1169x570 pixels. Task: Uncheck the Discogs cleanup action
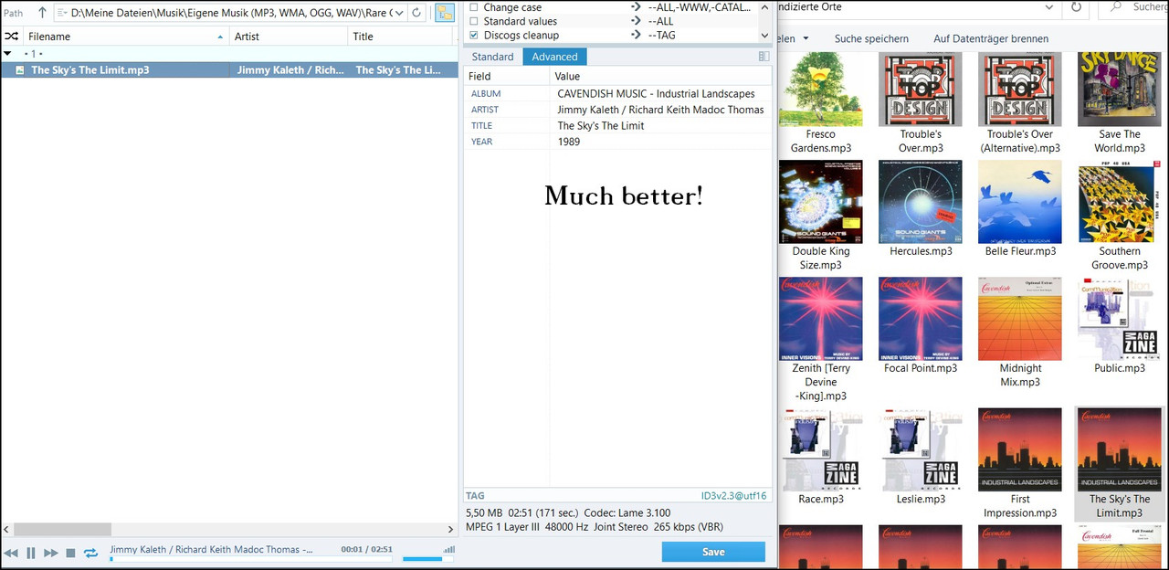[x=473, y=35]
